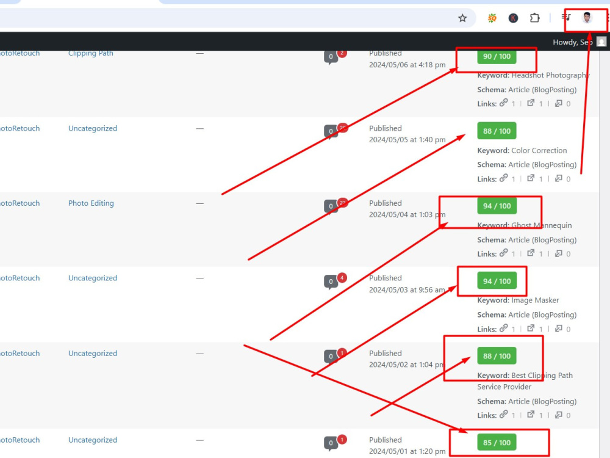The image size is (610, 458).
Task: Bookmark this page with the star icon
Action: point(462,18)
